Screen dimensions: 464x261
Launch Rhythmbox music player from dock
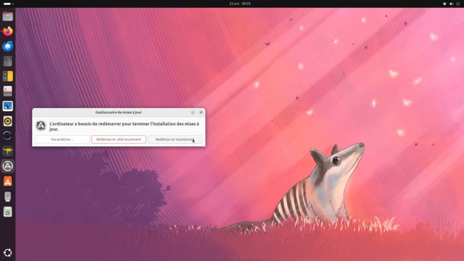point(8,121)
